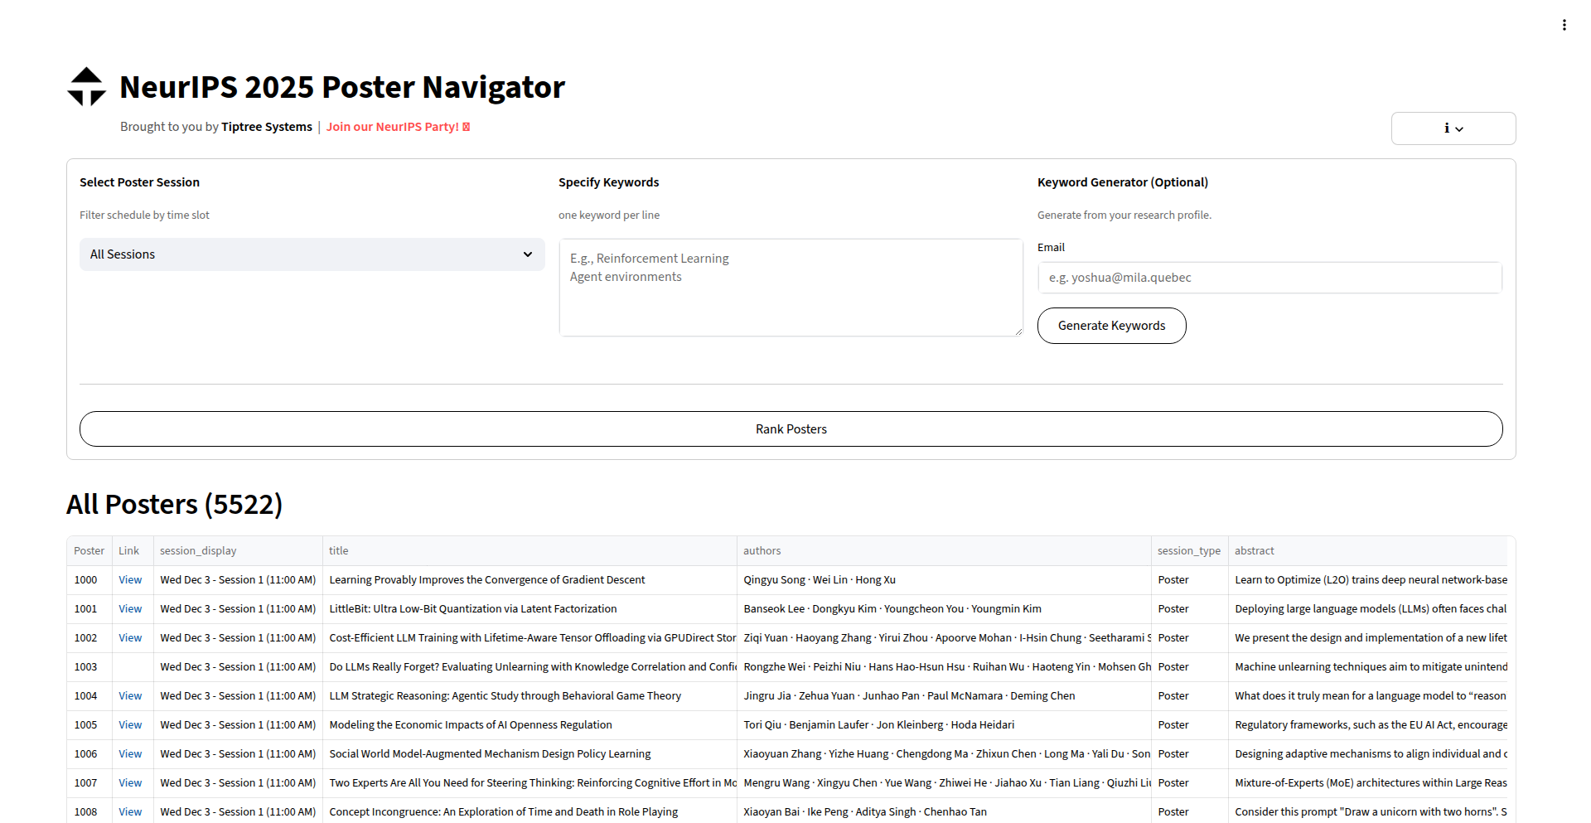Click the keywords text area
This screenshot has height=823, width=1591.
[791, 286]
